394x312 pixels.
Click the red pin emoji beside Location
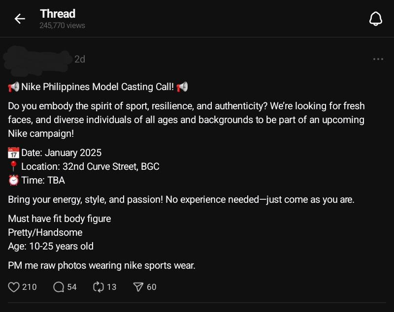pyautogui.click(x=13, y=166)
